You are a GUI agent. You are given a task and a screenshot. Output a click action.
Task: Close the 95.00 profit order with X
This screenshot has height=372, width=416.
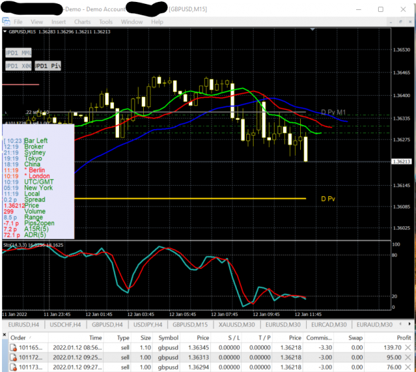[408, 357]
